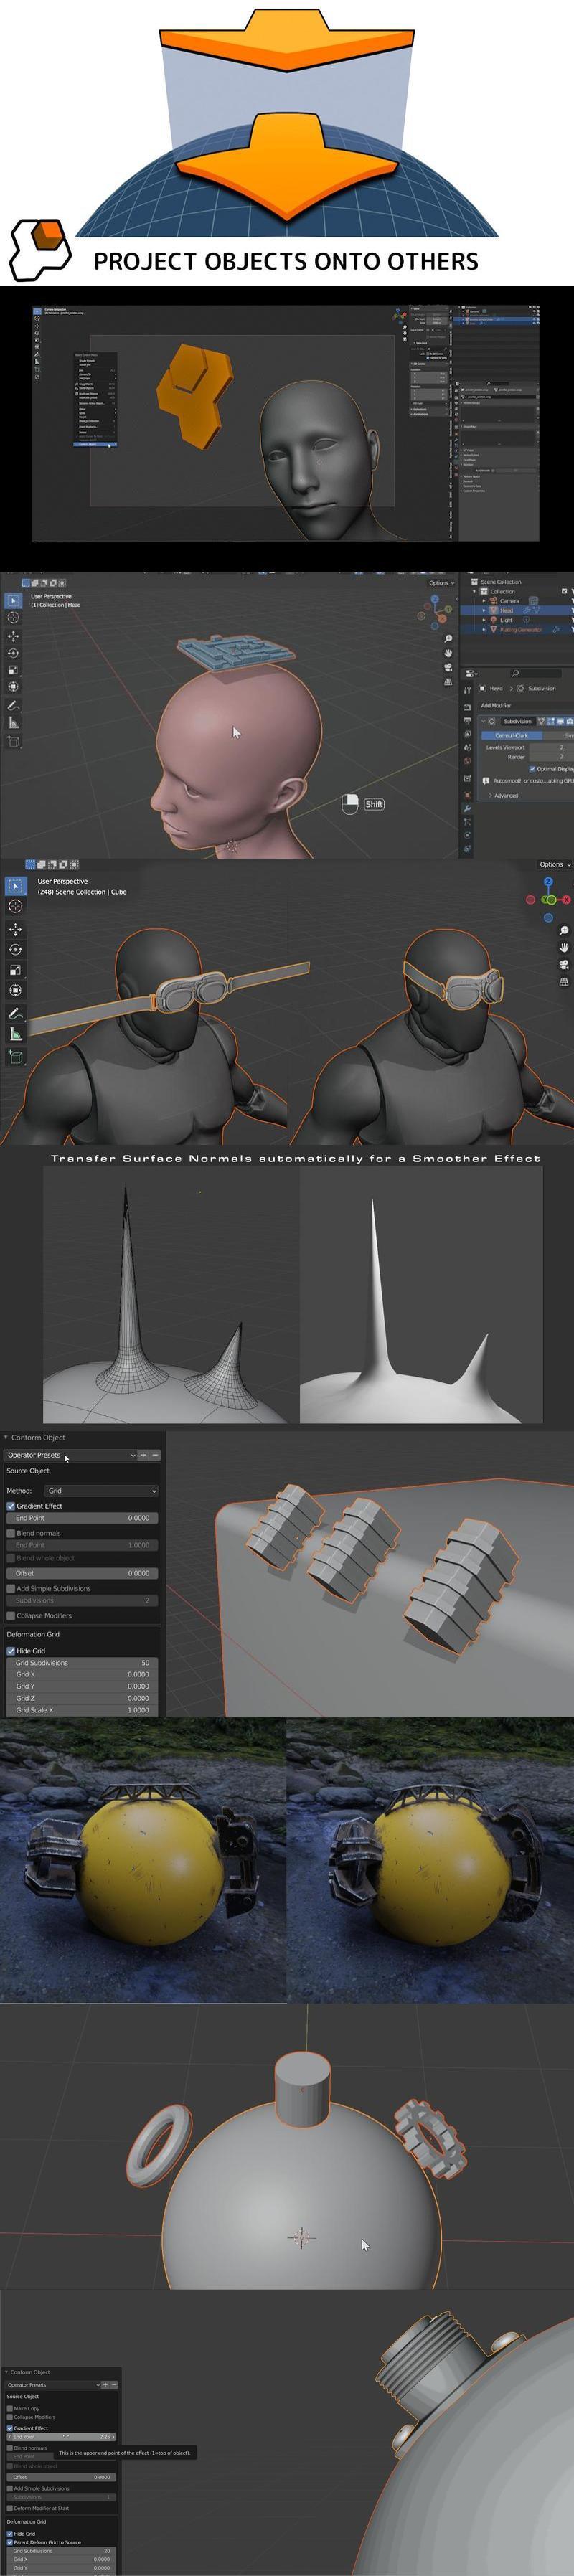The image size is (574, 2576).
Task: Select the Scale tool in the Head viewport toolbar
Action: pos(13,670)
